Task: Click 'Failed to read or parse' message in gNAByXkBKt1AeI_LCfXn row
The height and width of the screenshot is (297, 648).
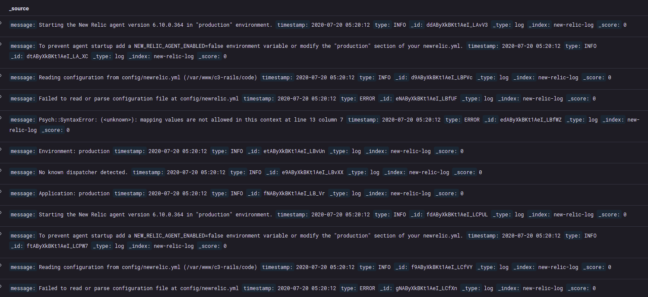Action: (x=139, y=288)
